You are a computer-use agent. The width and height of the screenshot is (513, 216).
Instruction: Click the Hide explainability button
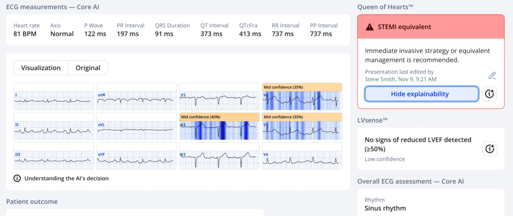pos(421,94)
